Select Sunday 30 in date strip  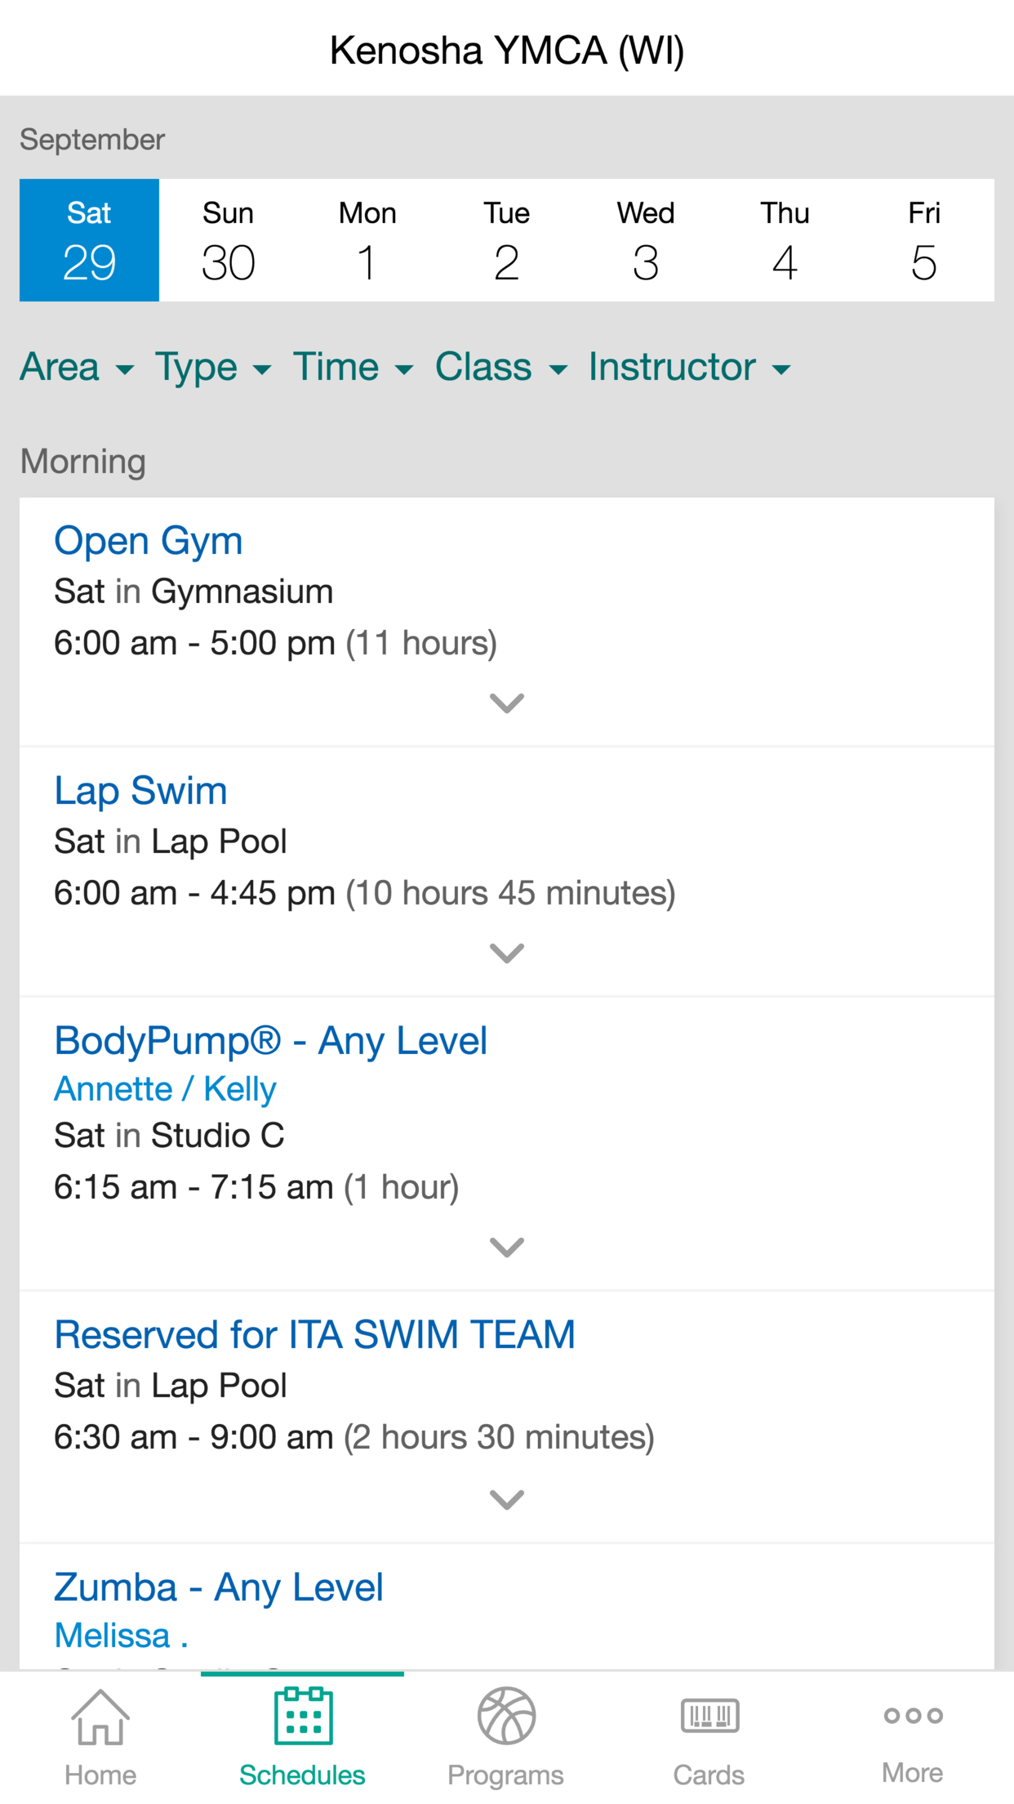(x=229, y=240)
